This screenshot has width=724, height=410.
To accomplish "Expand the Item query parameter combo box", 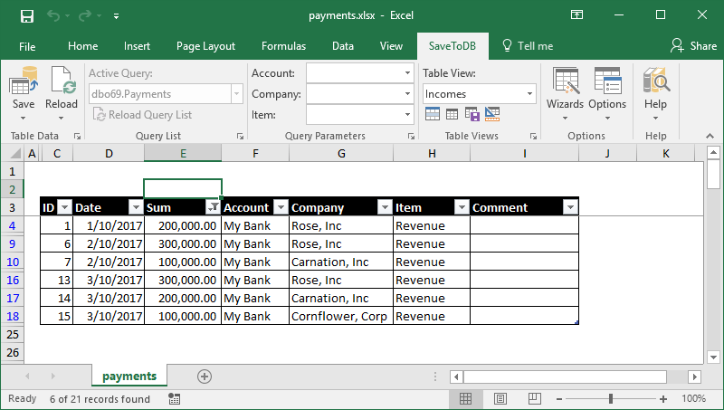I will coord(407,115).
